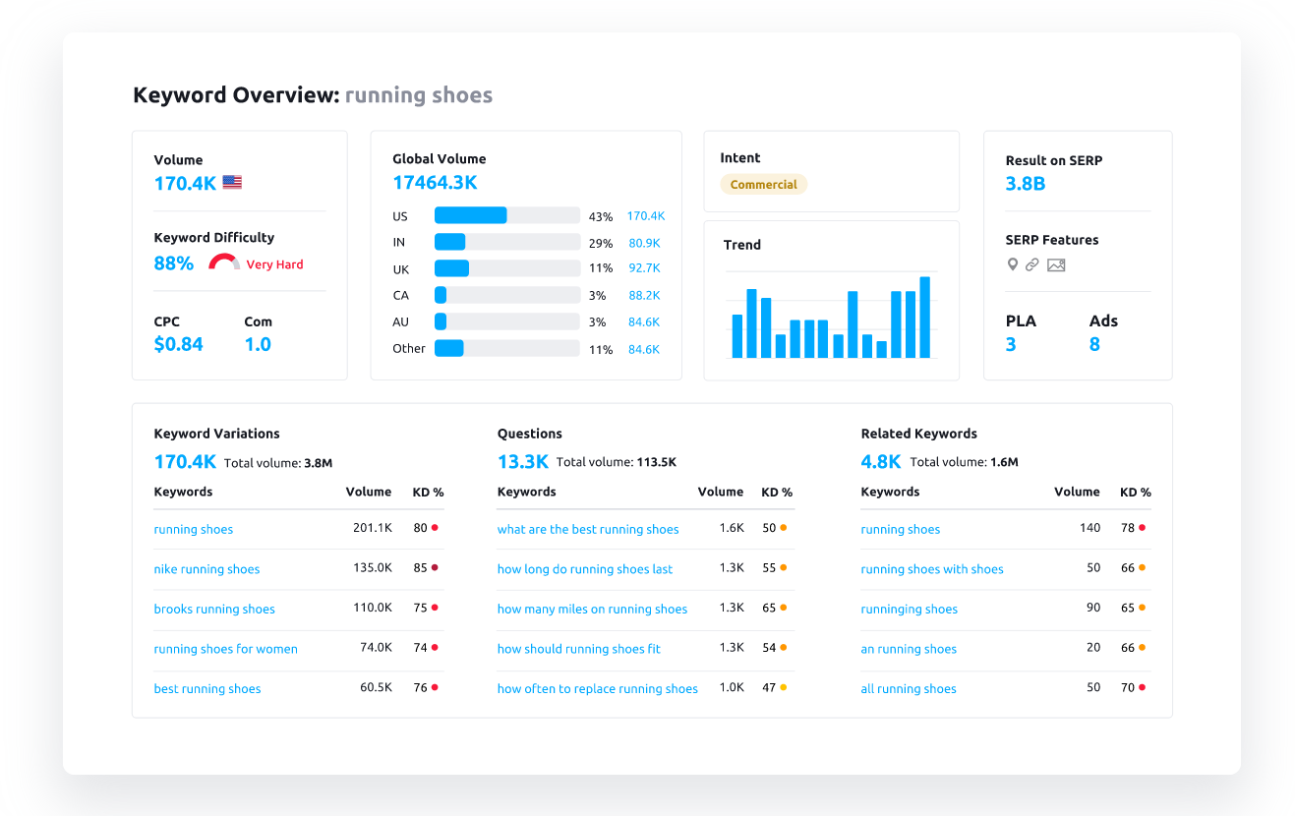Screen dimensions: 1295x816
Task: Click the link chain SERP feature icon
Action: (x=1031, y=264)
